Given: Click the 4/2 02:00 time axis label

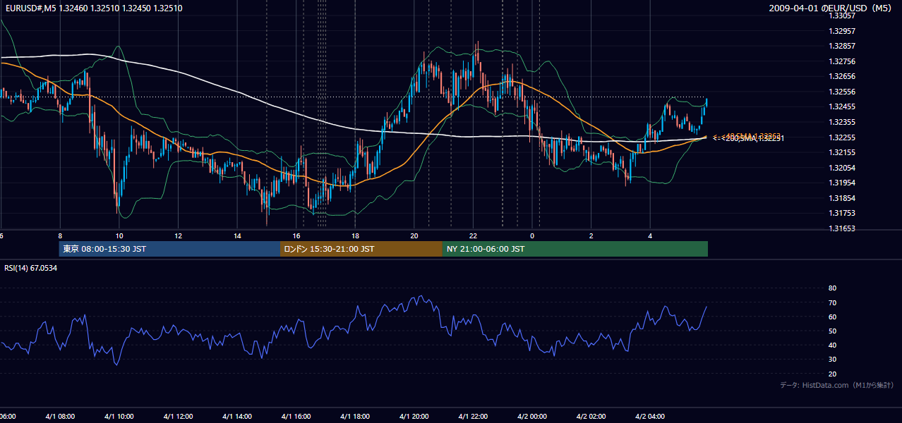Looking at the screenshot, I should (x=591, y=417).
